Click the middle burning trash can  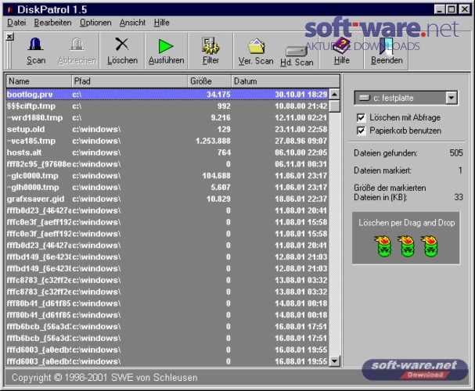(407, 246)
